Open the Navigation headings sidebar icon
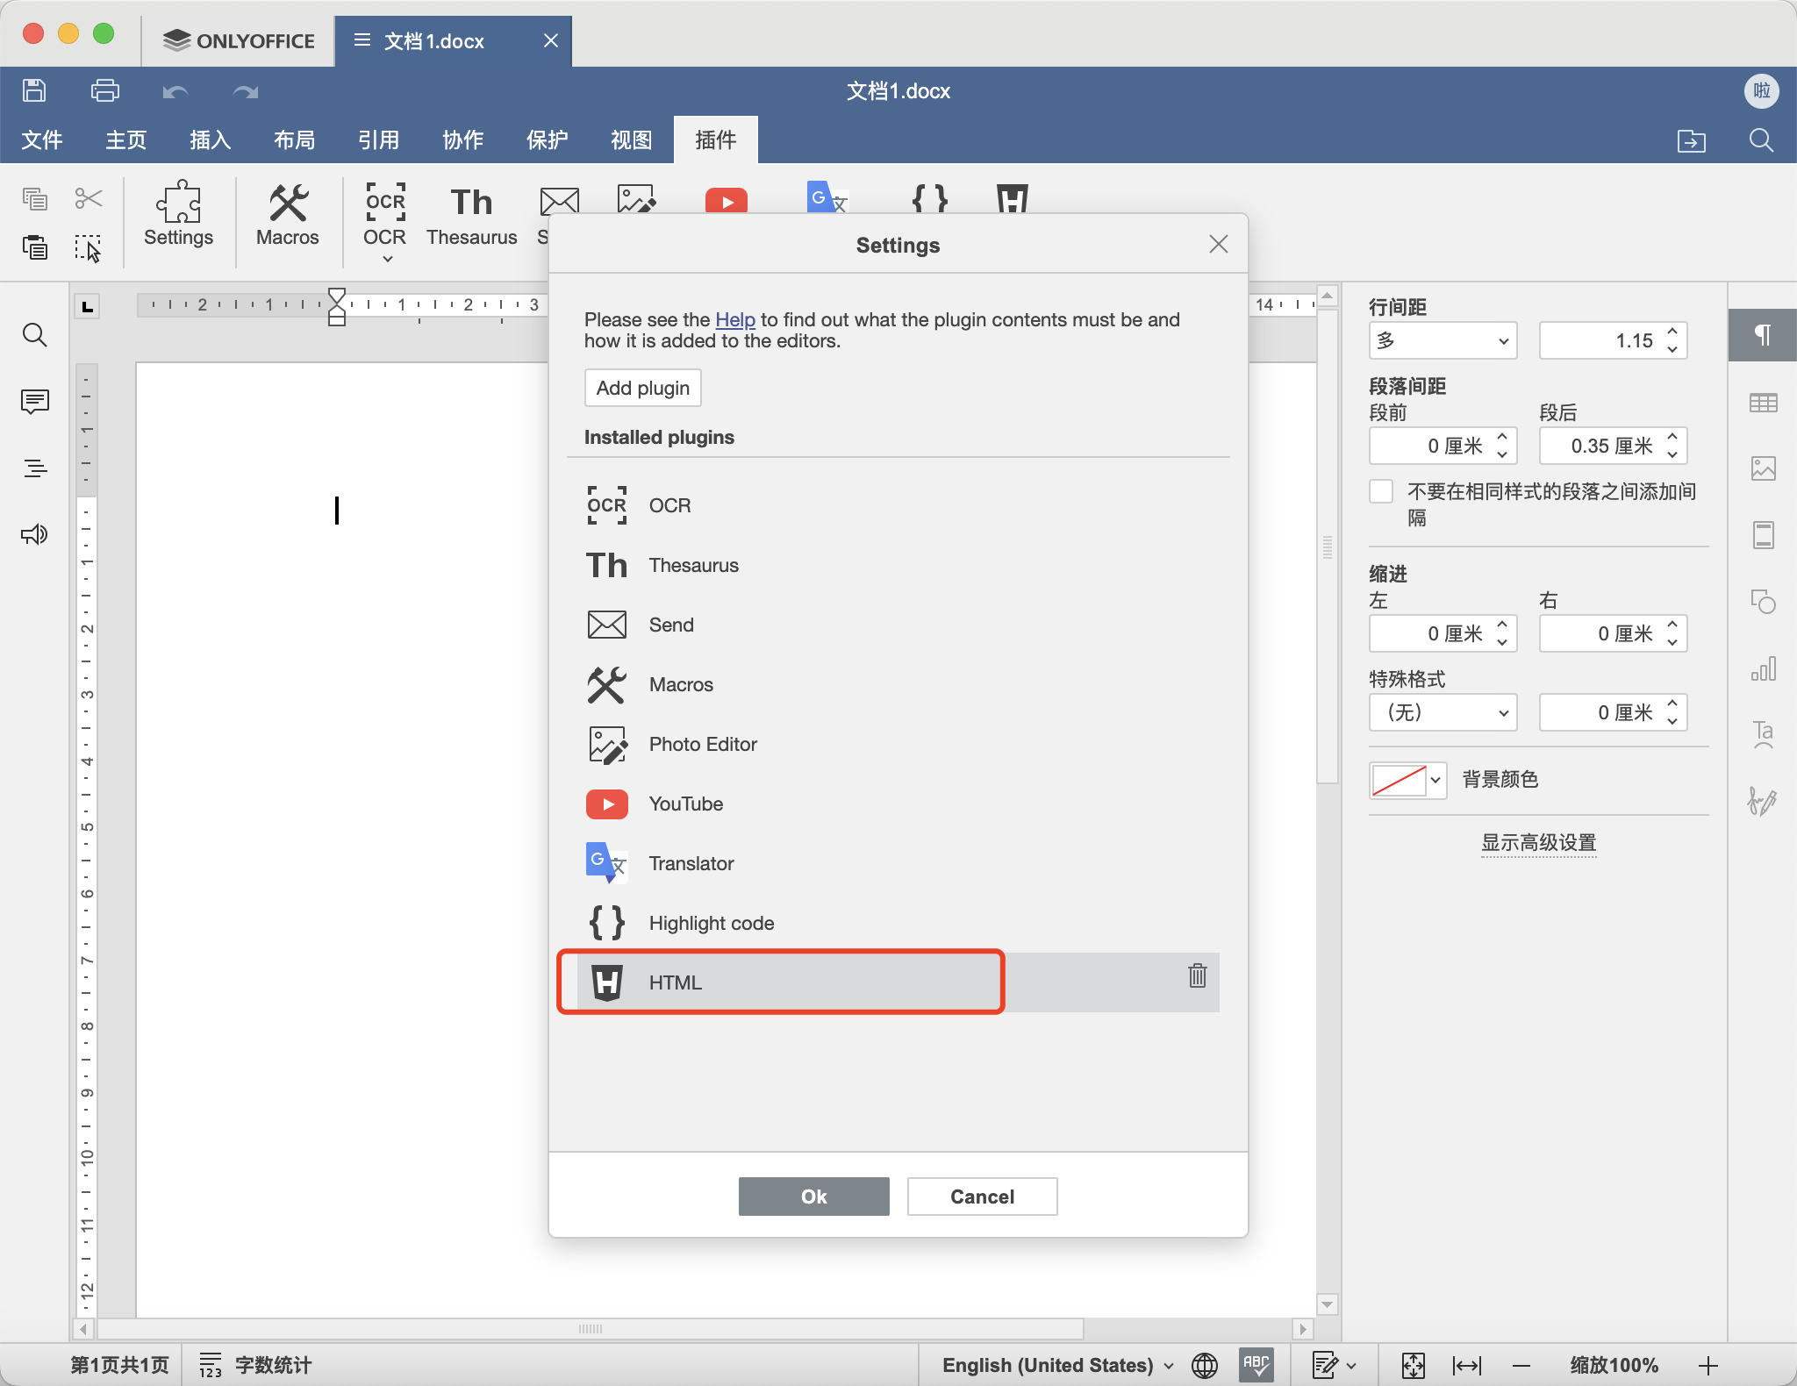This screenshot has height=1386, width=1797. pyautogui.click(x=34, y=468)
